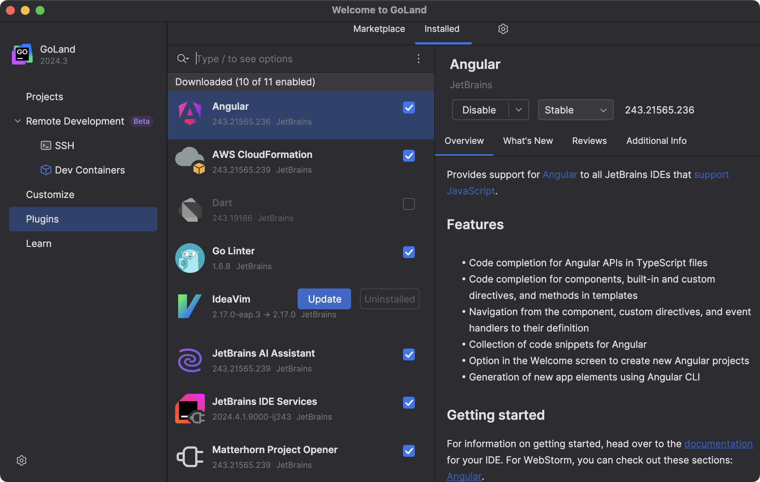Follow the documentation link
The width and height of the screenshot is (760, 482).
(x=718, y=444)
